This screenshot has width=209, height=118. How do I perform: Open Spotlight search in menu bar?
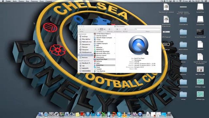(202, 1)
